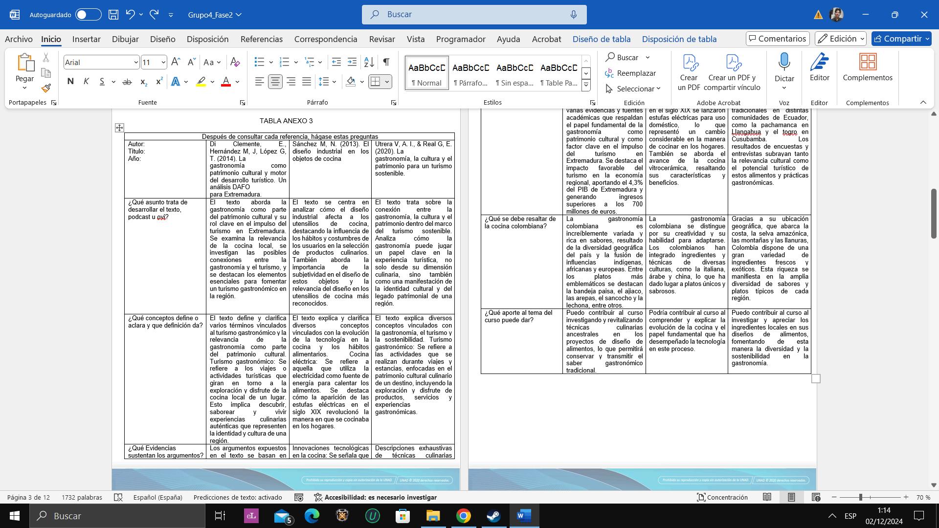Screen dimensions: 939x528
Task: Show paragraph marks with pilcrow icon
Action: [386, 62]
